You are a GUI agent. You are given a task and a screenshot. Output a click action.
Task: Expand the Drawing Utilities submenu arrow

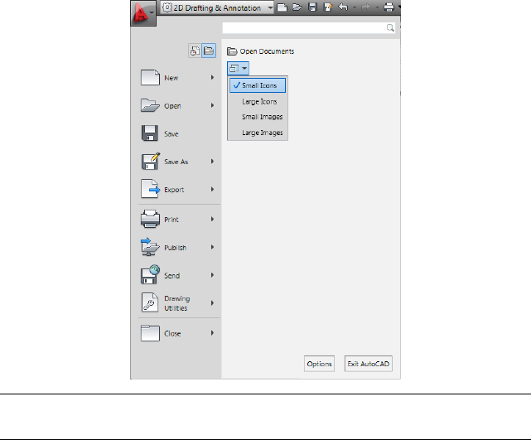[212, 303]
